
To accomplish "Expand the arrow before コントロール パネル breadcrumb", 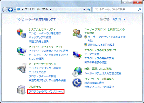I will tap(22, 9).
